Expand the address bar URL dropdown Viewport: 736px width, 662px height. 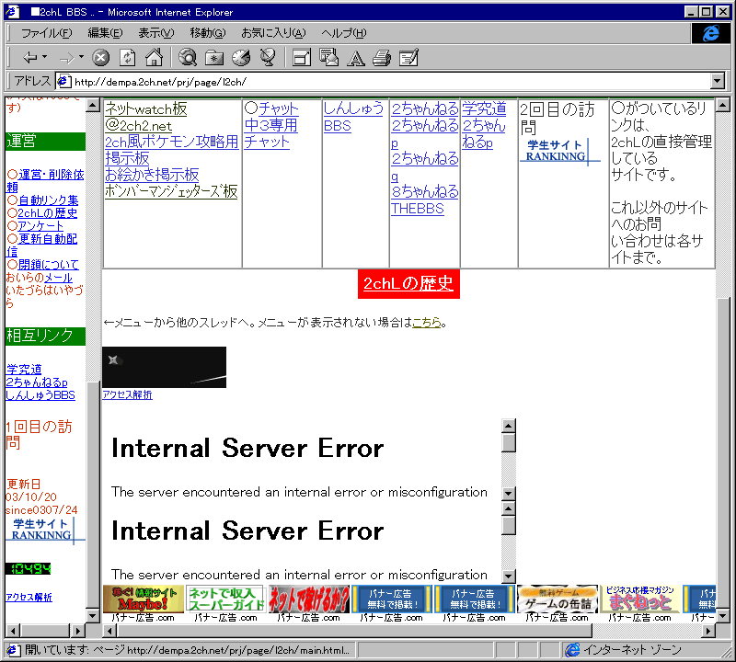tap(718, 81)
